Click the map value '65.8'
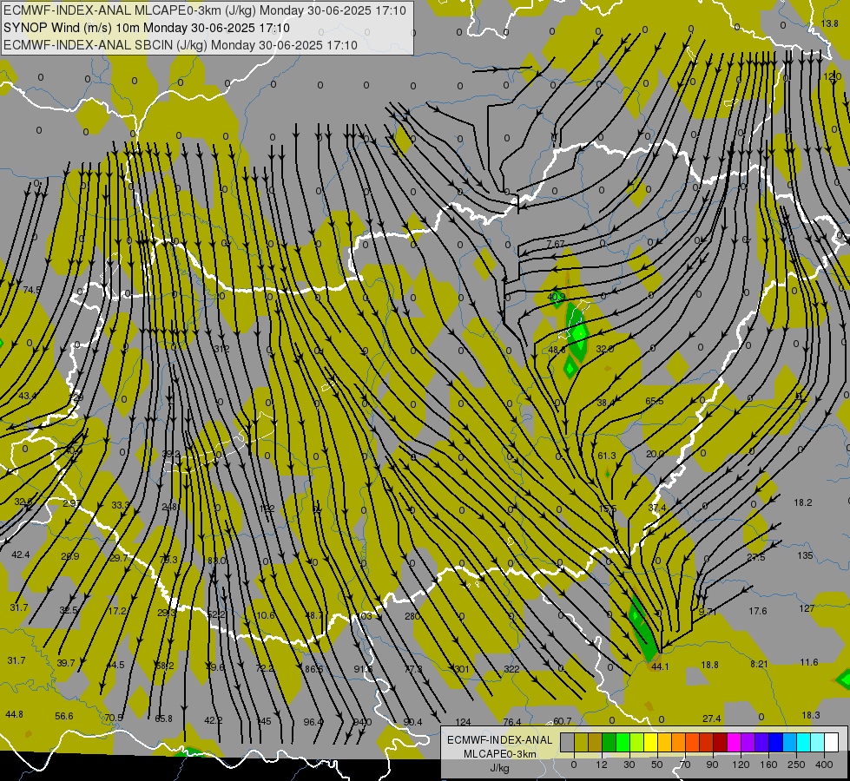 [163, 719]
